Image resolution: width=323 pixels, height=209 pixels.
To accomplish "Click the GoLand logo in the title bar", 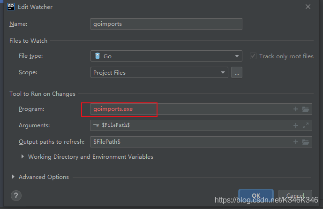I will coord(10,7).
